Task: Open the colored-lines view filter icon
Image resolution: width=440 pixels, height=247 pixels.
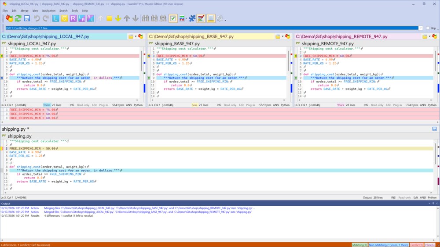Action: point(182,18)
